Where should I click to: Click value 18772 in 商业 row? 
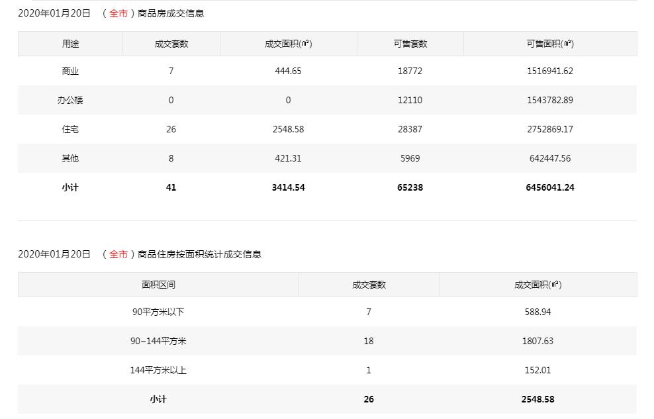(x=410, y=71)
